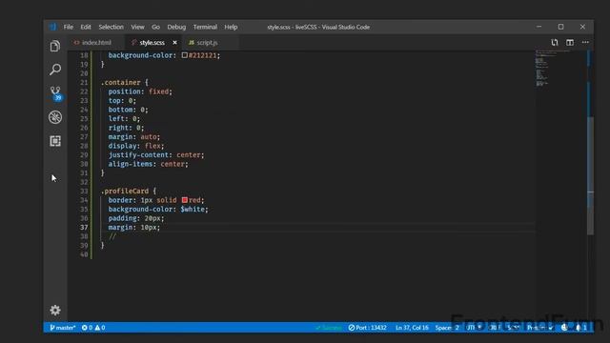Screen dimensions: 610x343
Task: Open the Terminal menu
Action: 205,27
